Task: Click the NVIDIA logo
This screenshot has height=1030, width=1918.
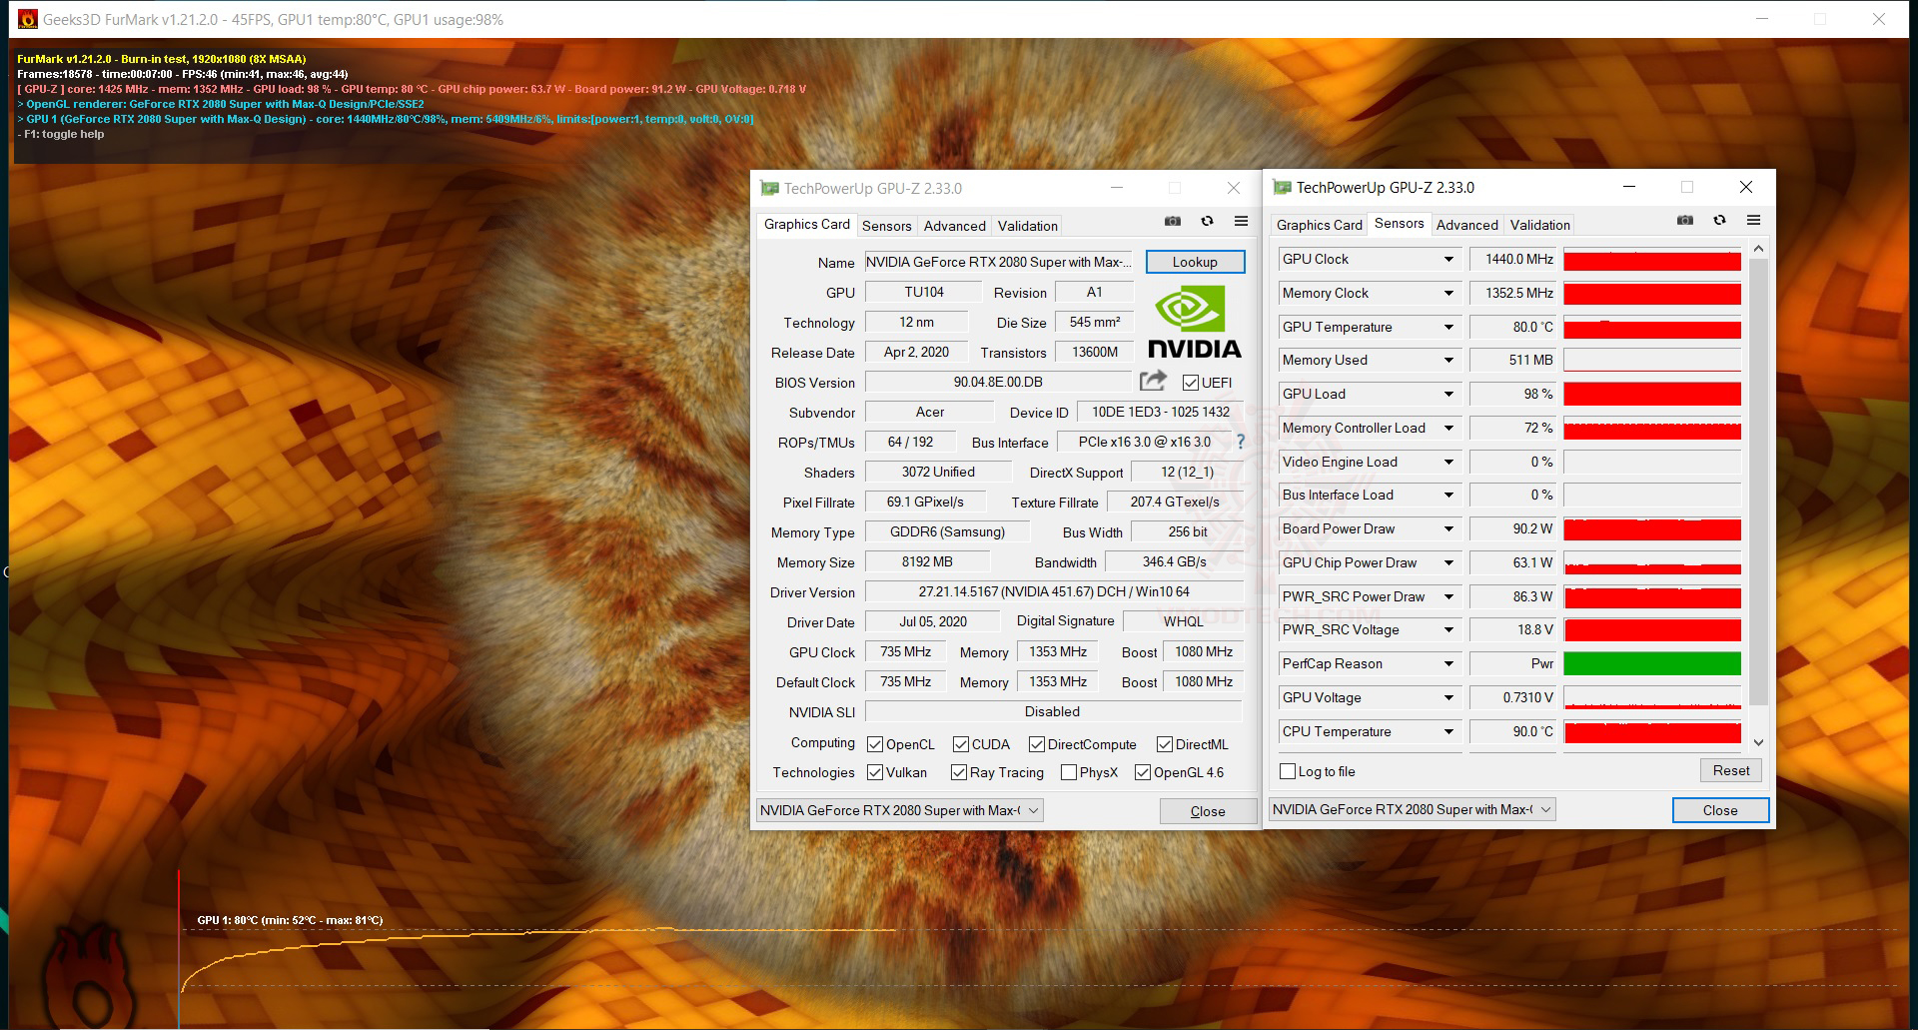Action: 1194,323
